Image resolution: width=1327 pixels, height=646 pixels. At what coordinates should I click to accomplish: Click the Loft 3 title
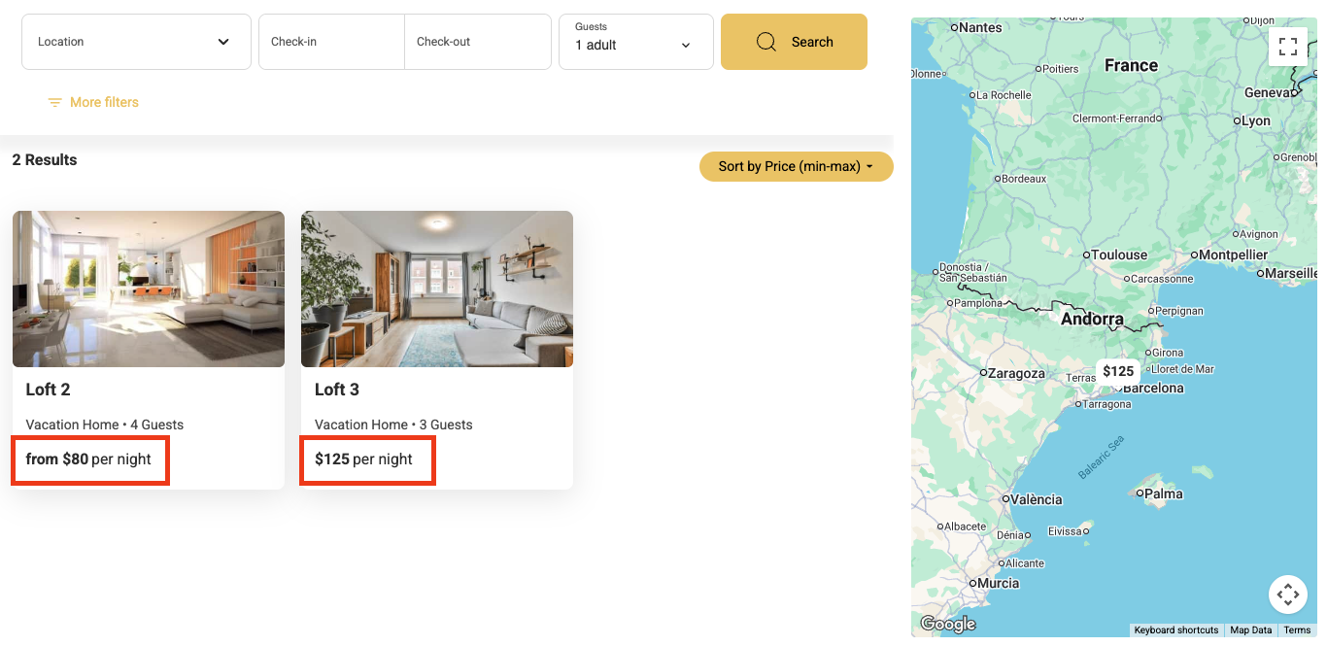point(337,390)
